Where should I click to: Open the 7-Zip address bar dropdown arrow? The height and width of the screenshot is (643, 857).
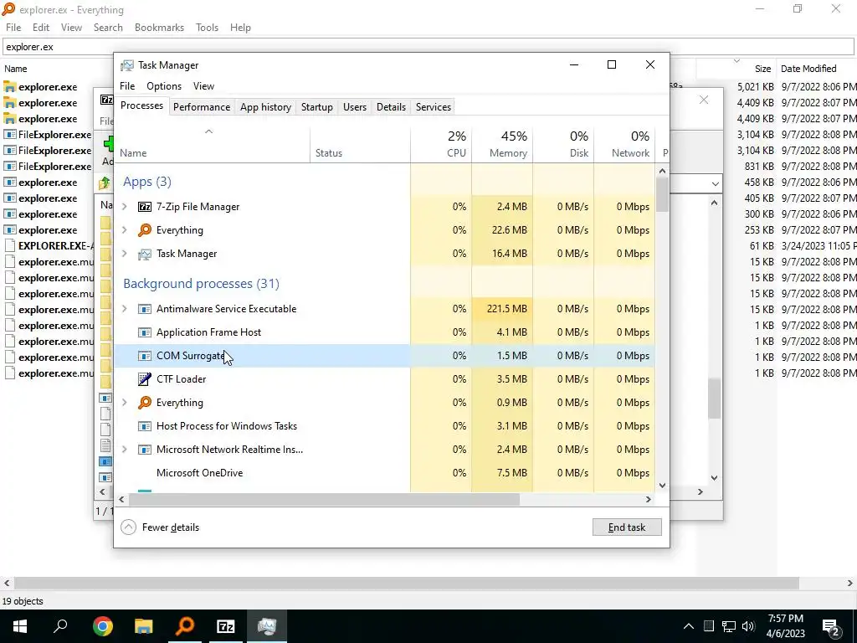click(x=715, y=183)
